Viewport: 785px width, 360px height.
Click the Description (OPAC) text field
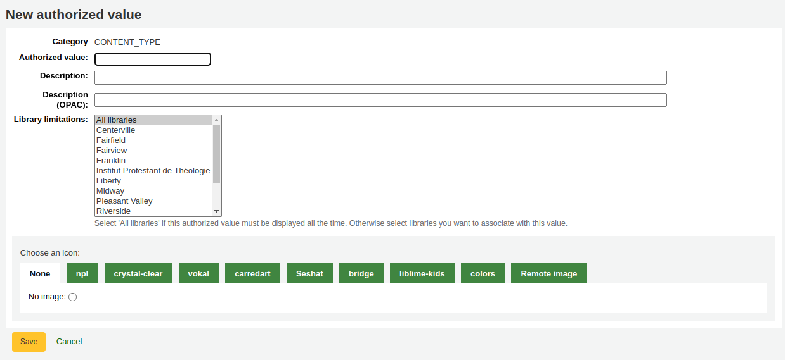(x=380, y=100)
